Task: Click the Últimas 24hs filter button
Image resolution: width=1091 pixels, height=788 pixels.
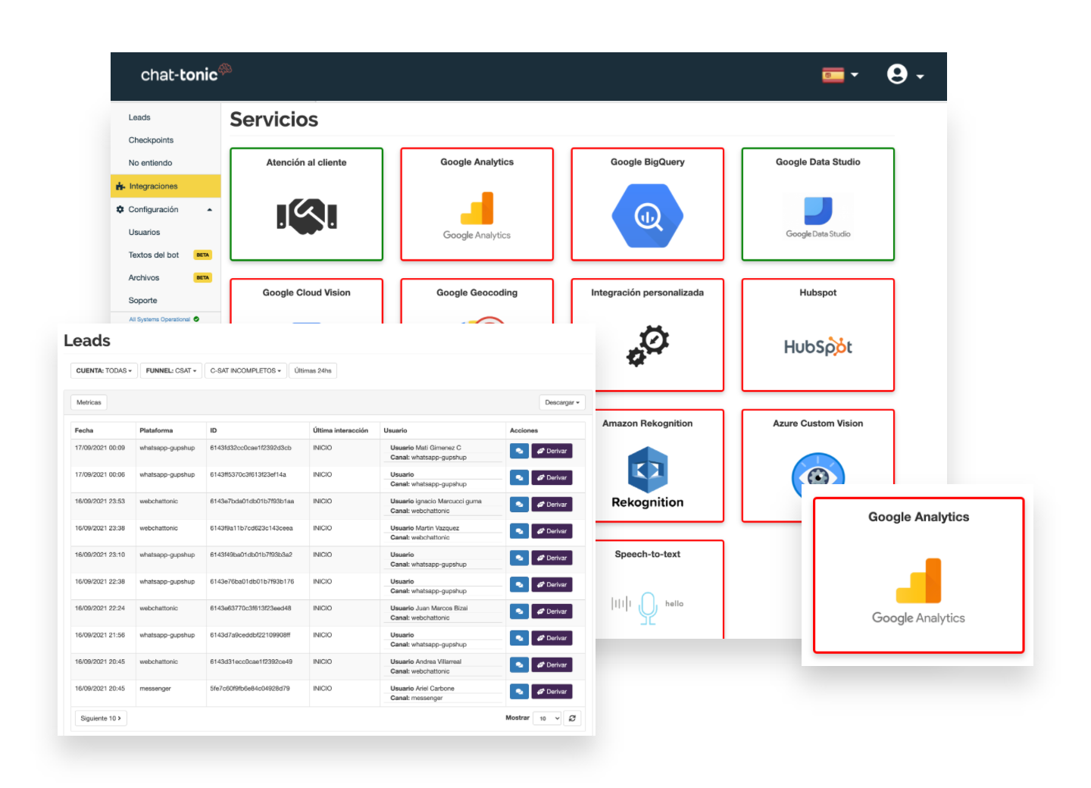Action: click(313, 371)
